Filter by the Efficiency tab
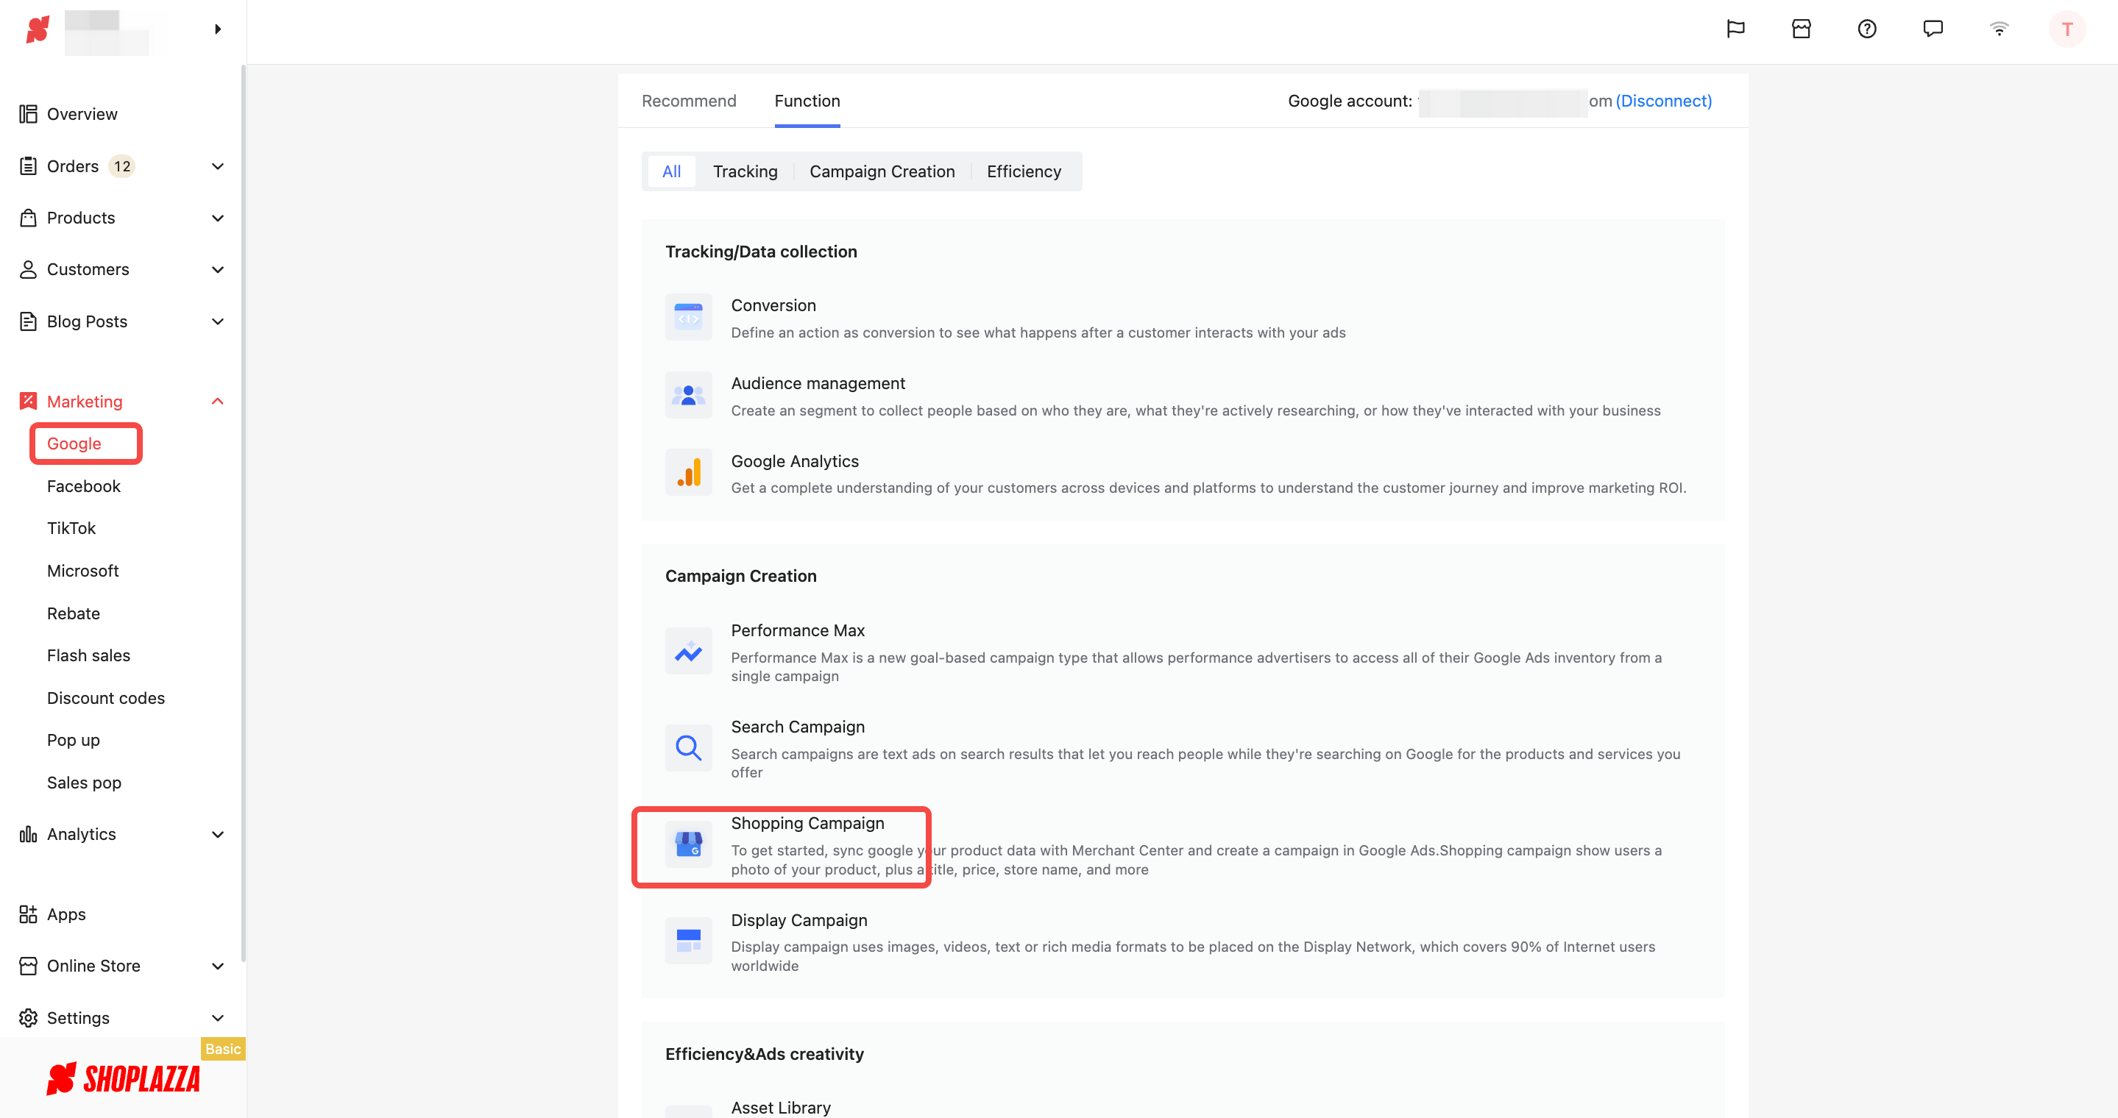 1024,171
